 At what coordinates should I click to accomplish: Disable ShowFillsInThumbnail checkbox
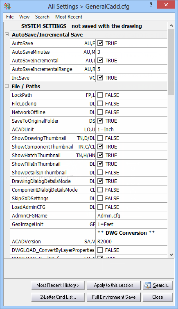point(100,164)
